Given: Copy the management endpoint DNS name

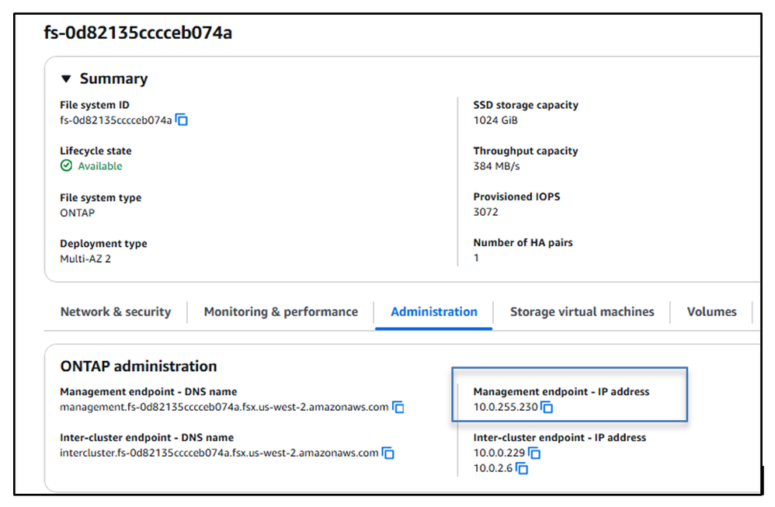Looking at the screenshot, I should tap(398, 407).
